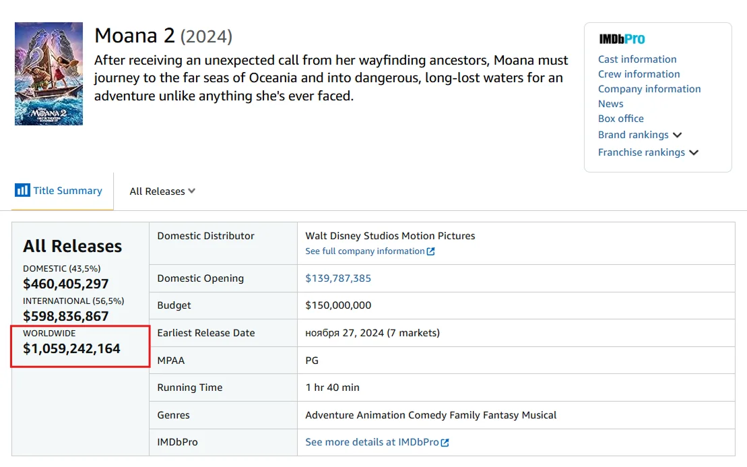Screen dimensions: 747x467
Task: Expand the Brand rankings chevron
Action: coord(678,135)
